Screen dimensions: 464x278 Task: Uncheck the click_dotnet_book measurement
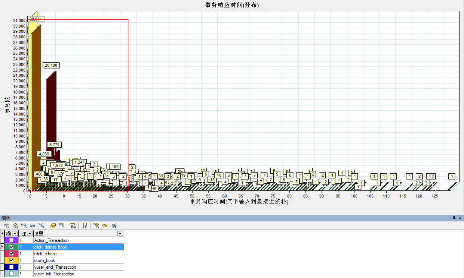[x=12, y=247]
